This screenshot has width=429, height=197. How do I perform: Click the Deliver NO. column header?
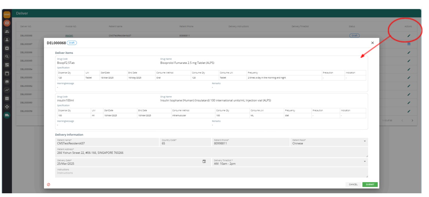[x=26, y=26]
